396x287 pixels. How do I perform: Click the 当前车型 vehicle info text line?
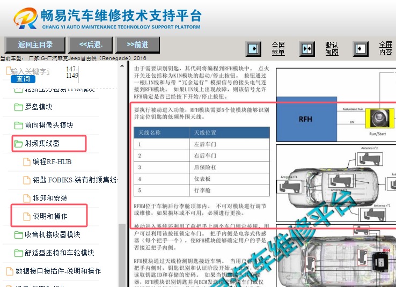click(73, 58)
